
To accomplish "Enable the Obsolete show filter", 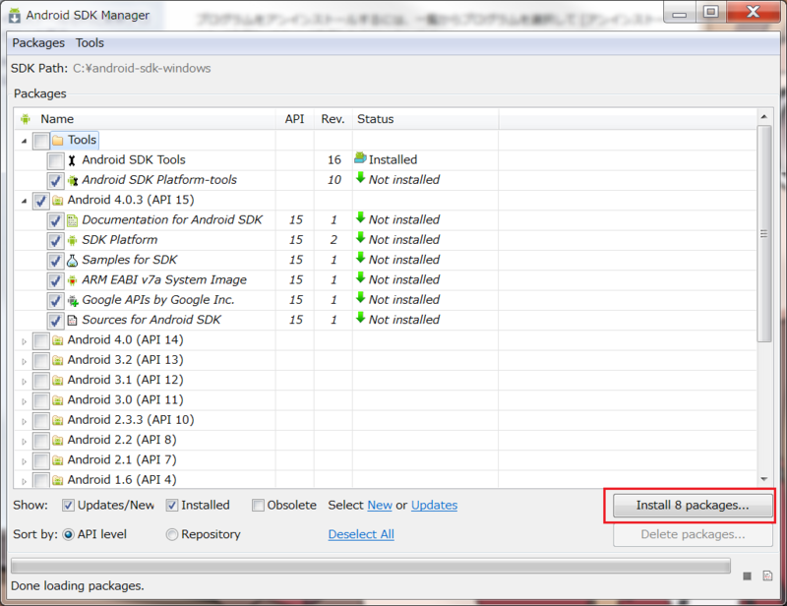I will pyautogui.click(x=258, y=505).
